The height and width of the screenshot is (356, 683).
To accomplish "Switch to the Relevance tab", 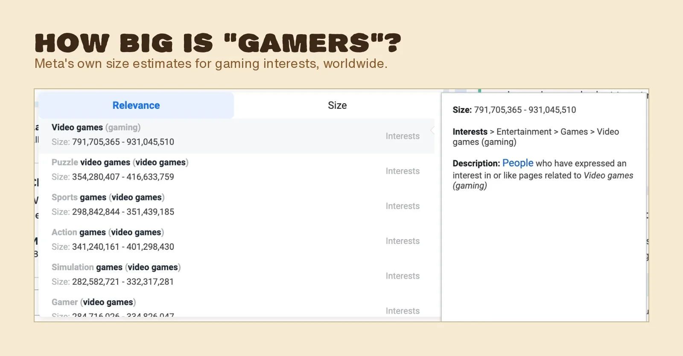I will [x=136, y=105].
